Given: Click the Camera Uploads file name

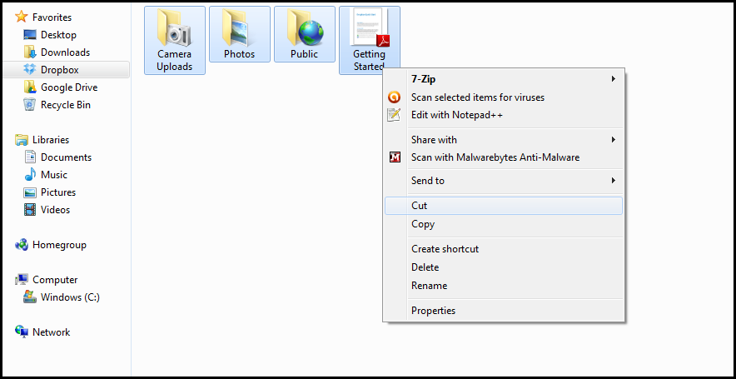Looking at the screenshot, I should tap(175, 60).
